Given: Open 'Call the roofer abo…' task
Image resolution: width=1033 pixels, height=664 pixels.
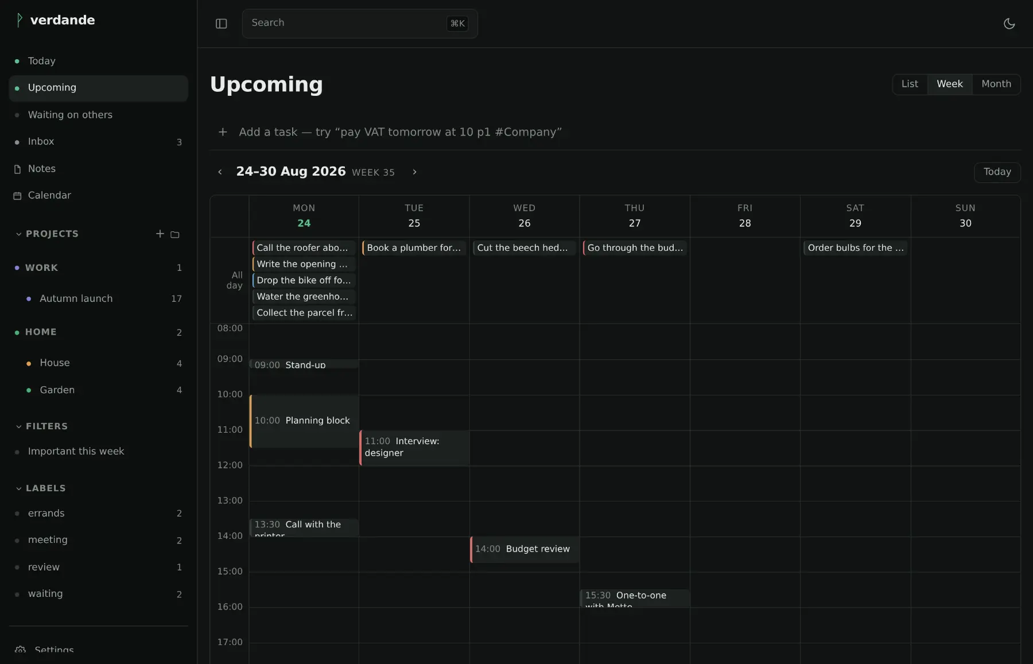Looking at the screenshot, I should (304, 248).
